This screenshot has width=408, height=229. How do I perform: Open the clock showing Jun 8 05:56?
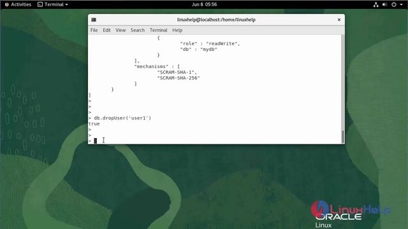point(204,4)
